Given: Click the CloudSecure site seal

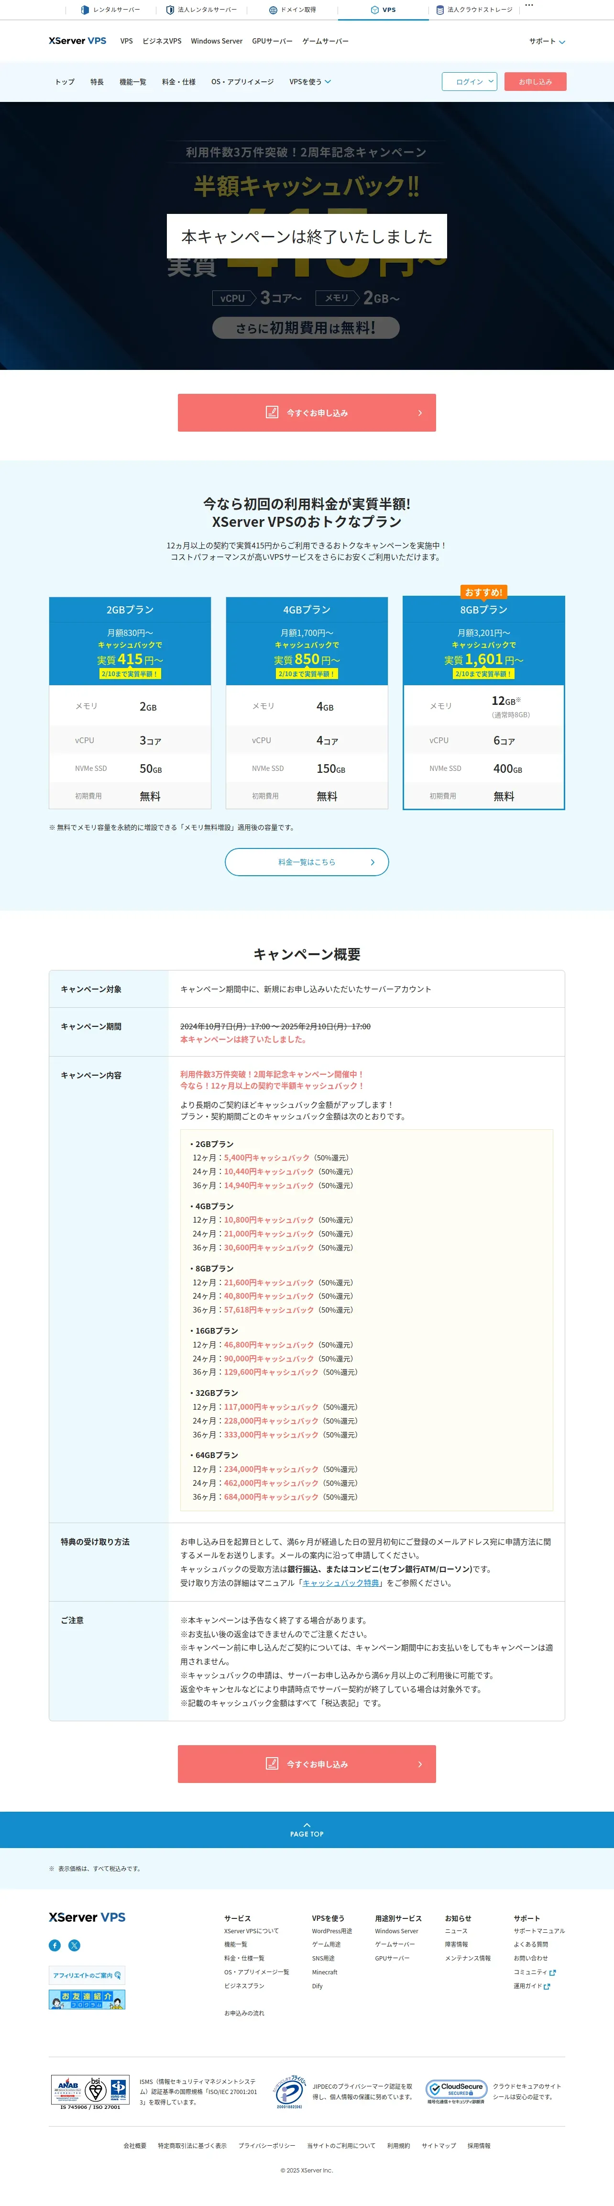Looking at the screenshot, I should pos(456,2091).
